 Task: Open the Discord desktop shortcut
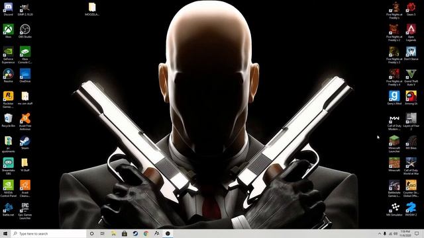8,9
